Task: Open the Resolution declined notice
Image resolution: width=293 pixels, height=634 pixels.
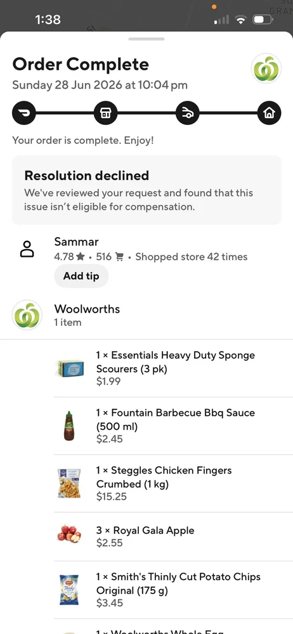Action: coord(146,190)
